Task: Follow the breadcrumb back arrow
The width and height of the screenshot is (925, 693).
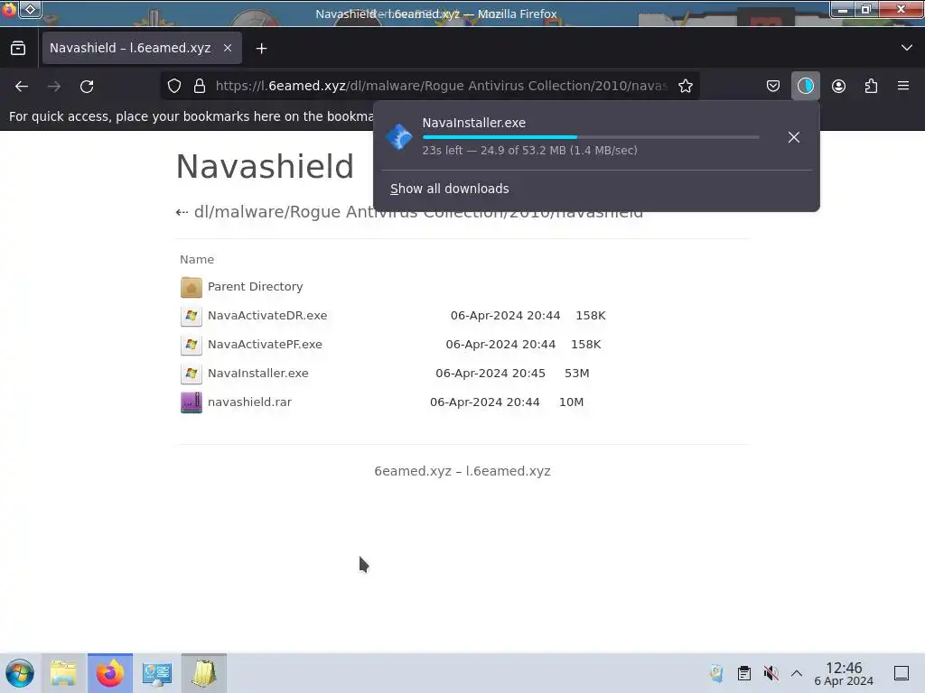Action: [x=182, y=212]
